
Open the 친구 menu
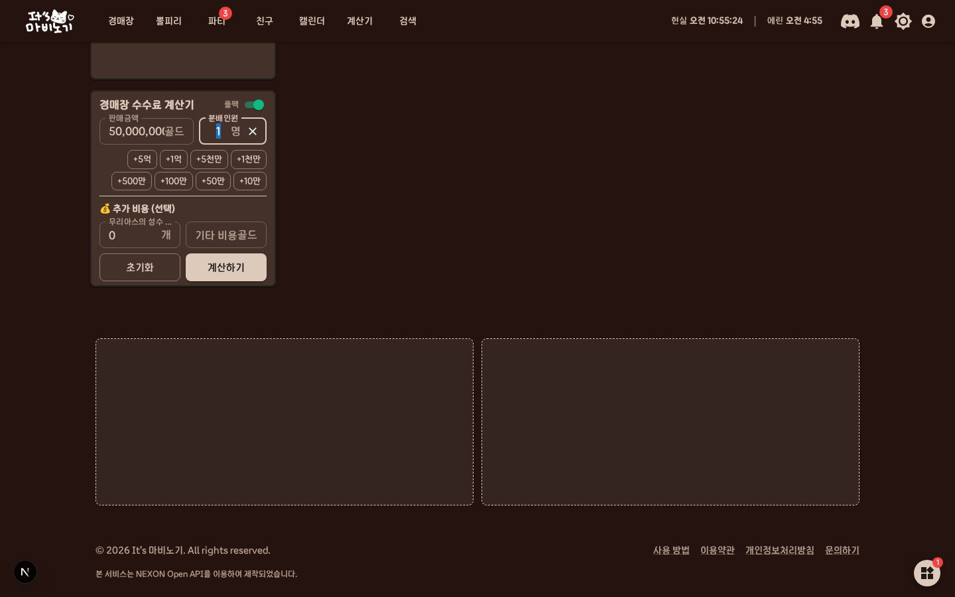pos(264,21)
